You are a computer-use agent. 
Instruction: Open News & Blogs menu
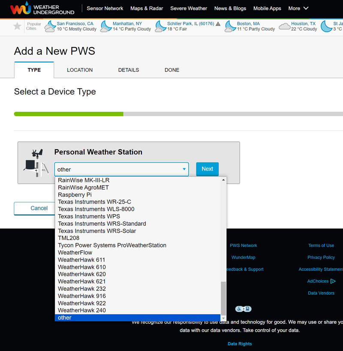pos(230,8)
